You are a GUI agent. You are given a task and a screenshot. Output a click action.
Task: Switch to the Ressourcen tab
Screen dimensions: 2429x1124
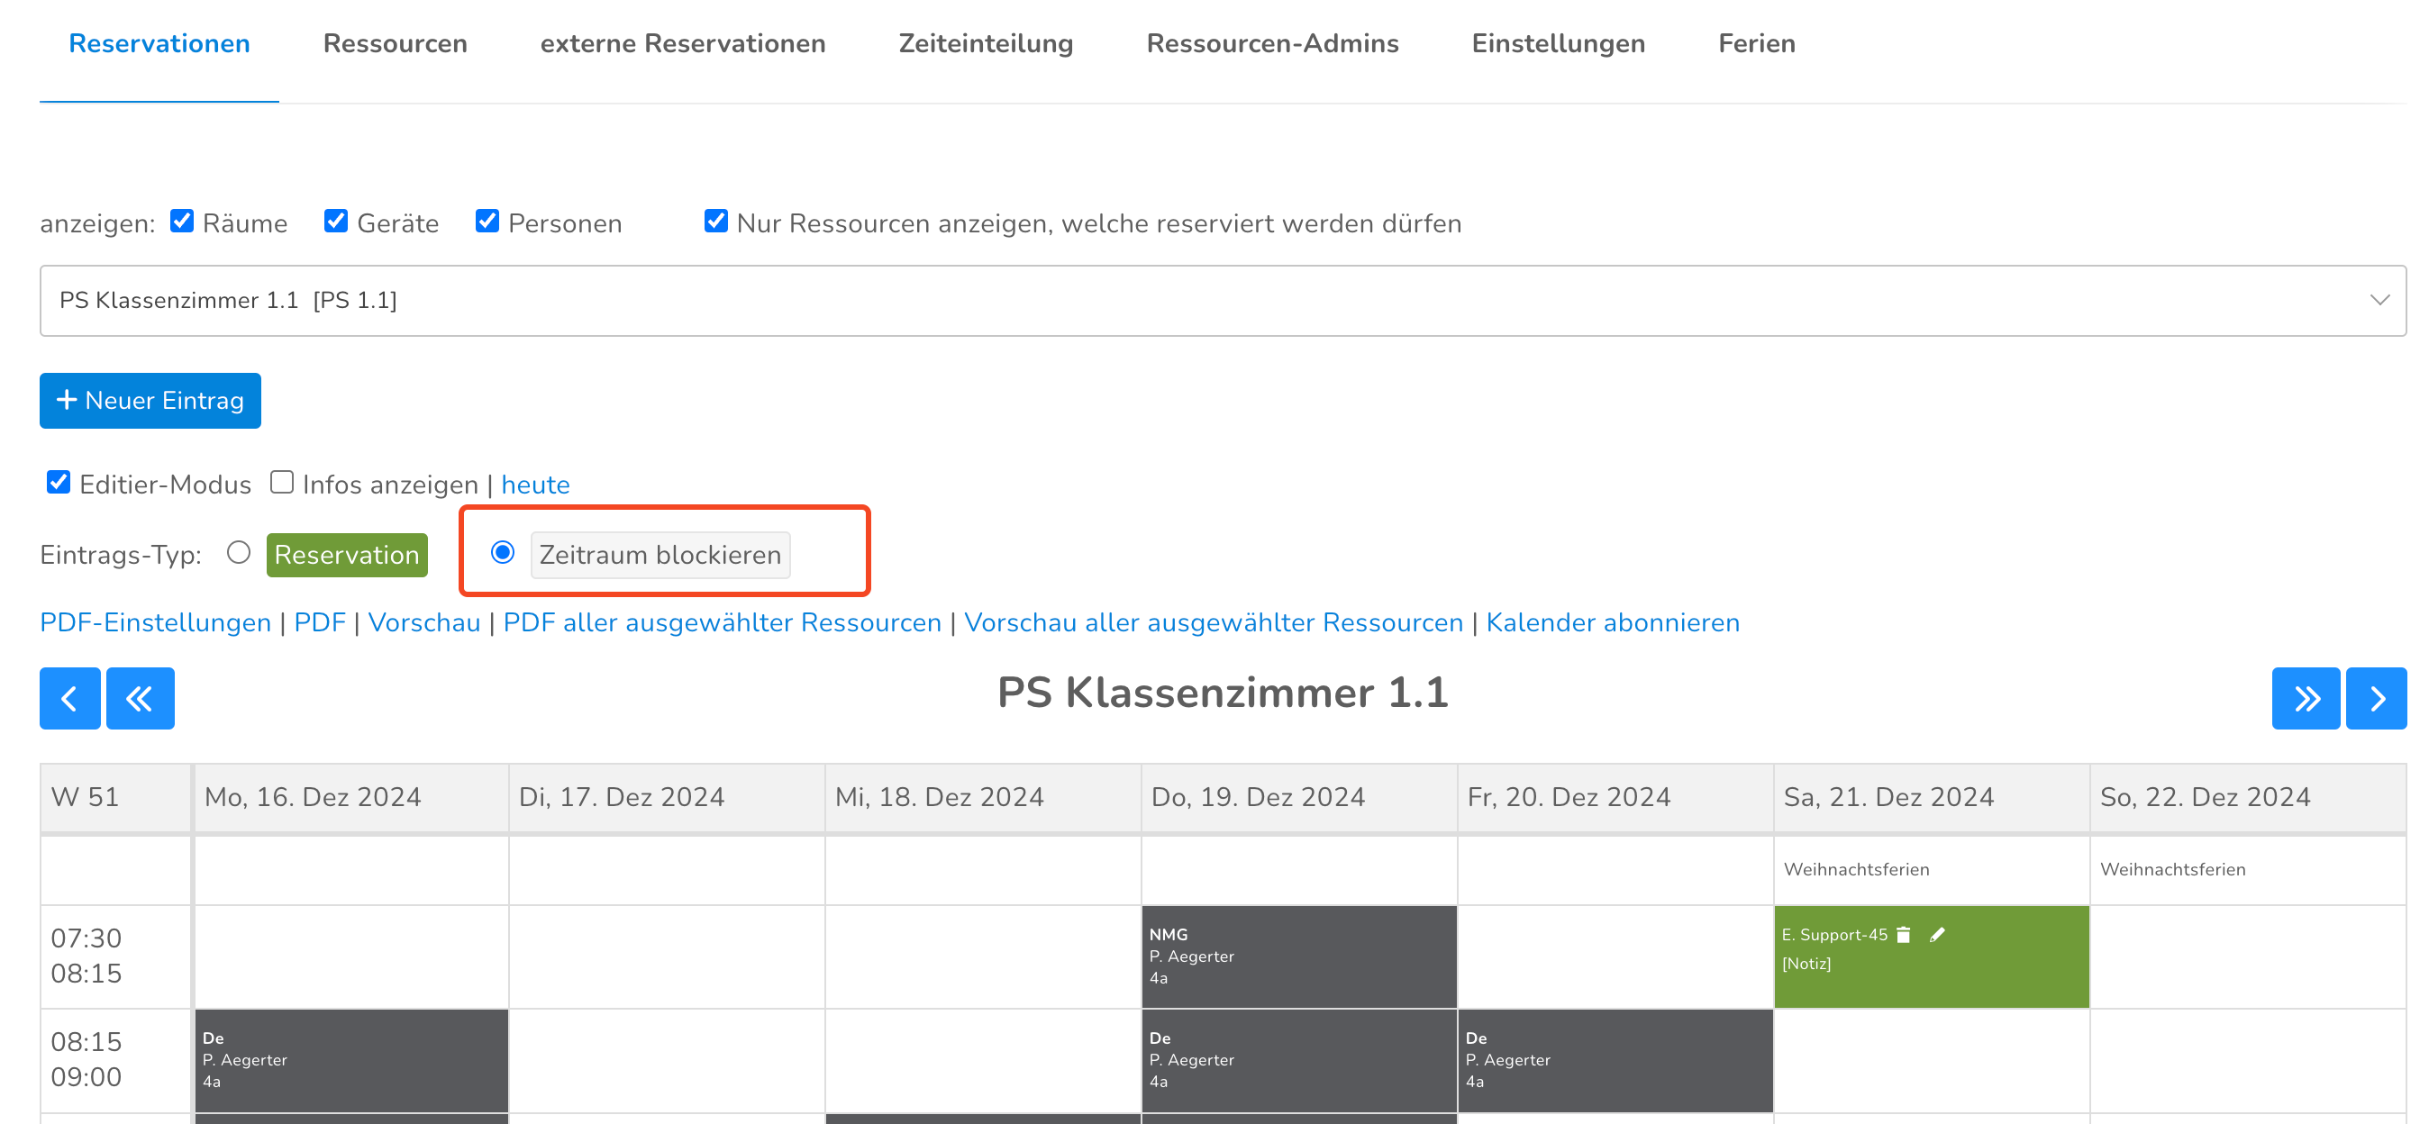(396, 43)
